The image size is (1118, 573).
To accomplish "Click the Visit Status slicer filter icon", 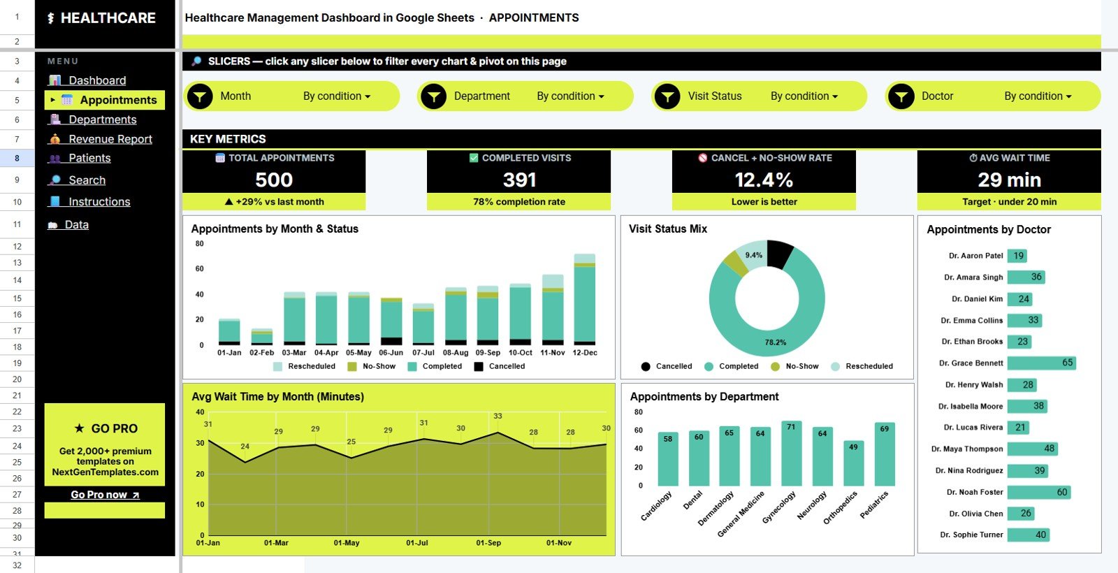I will point(668,96).
